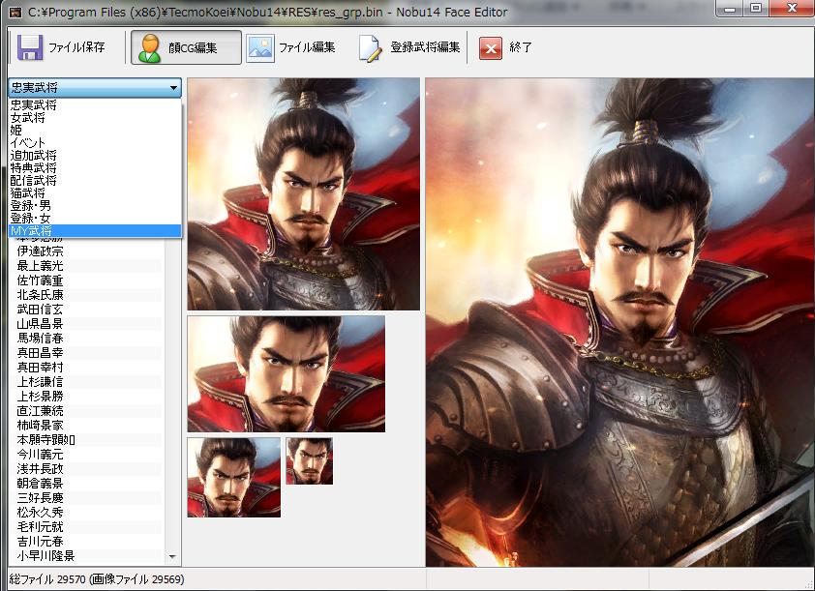815x591 pixels.
Task: Click the floppy disk ファイル保存 icon
Action: 30,47
